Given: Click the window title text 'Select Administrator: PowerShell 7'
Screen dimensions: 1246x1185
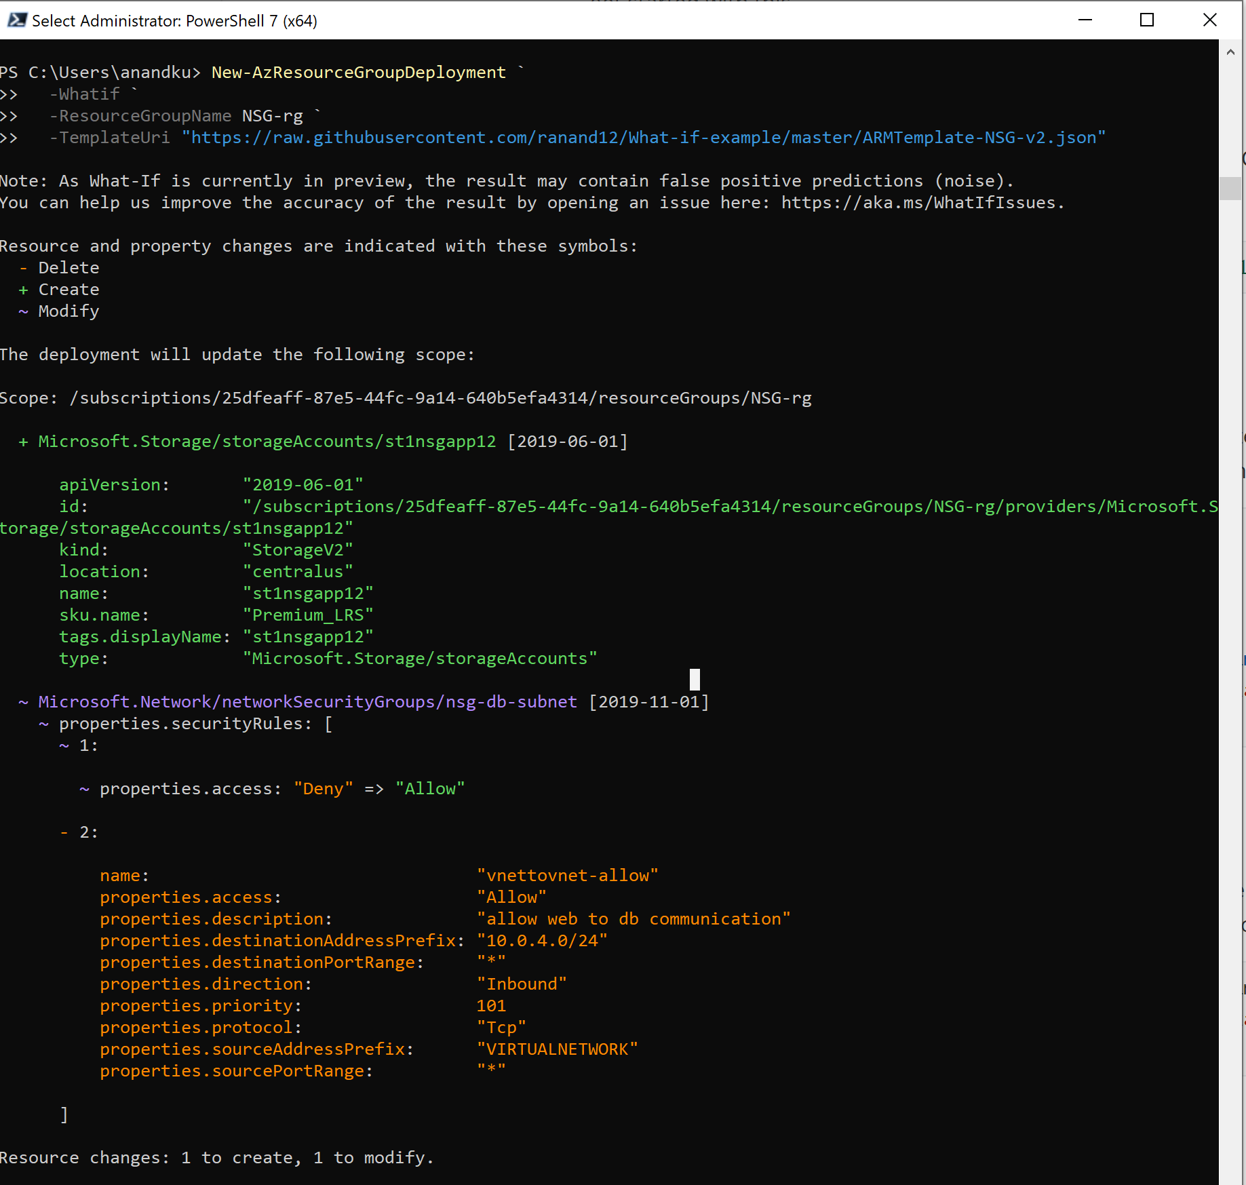Looking at the screenshot, I should [x=174, y=21].
